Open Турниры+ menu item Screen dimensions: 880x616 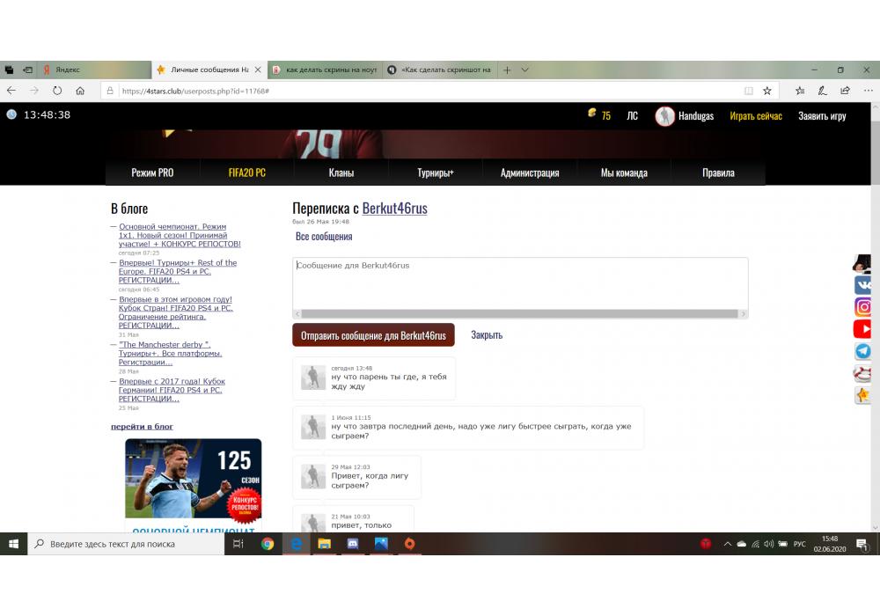click(x=436, y=172)
